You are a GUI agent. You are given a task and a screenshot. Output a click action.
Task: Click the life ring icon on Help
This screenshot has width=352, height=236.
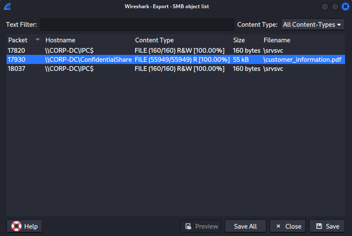pyautogui.click(x=16, y=226)
